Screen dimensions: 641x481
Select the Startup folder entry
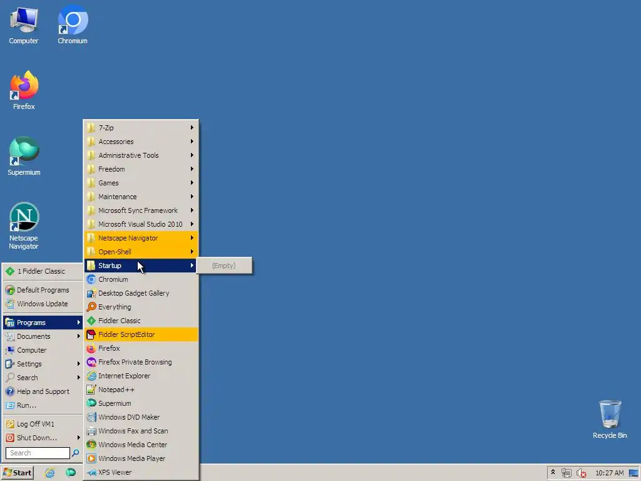point(141,266)
